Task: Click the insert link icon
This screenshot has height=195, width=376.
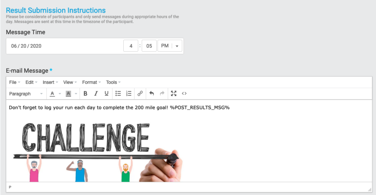Action: tap(140, 94)
